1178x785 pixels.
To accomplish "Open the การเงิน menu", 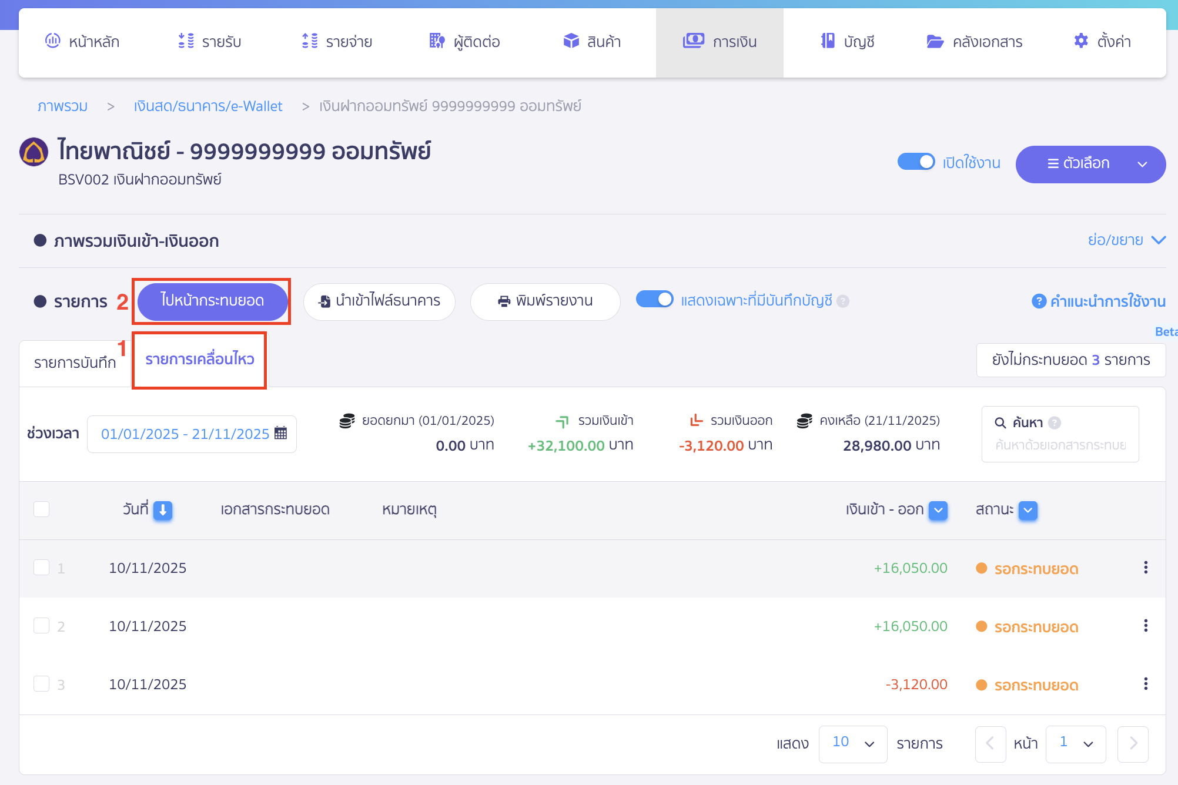I will [719, 42].
